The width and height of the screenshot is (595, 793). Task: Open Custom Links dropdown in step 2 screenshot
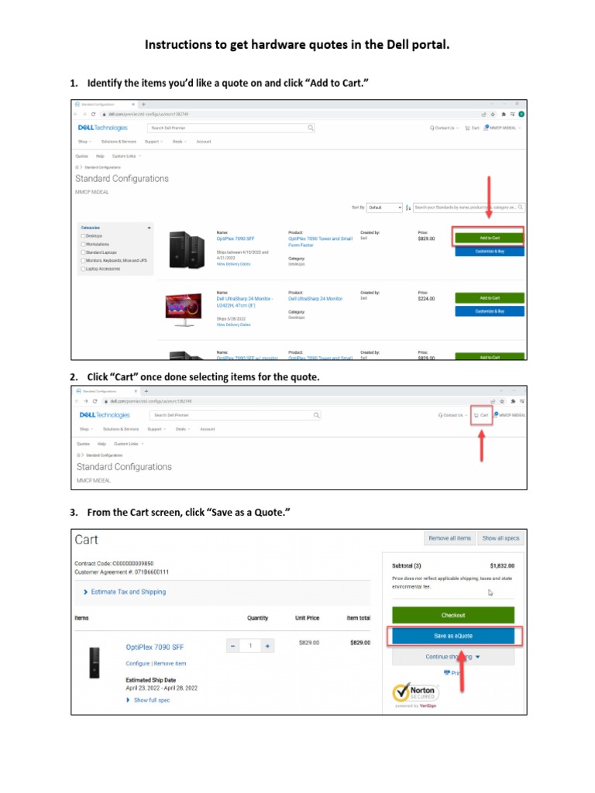[x=129, y=444]
